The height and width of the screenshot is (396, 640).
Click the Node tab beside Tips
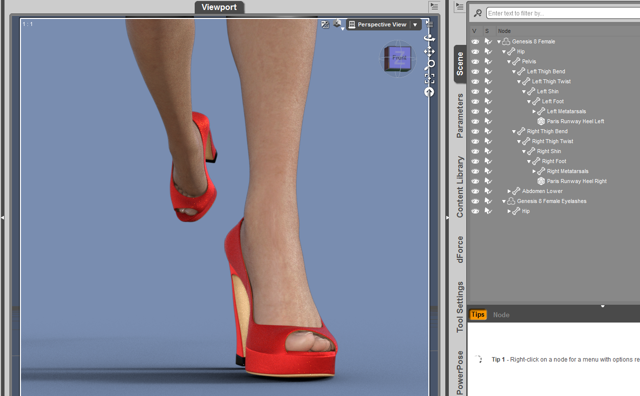[x=501, y=315]
